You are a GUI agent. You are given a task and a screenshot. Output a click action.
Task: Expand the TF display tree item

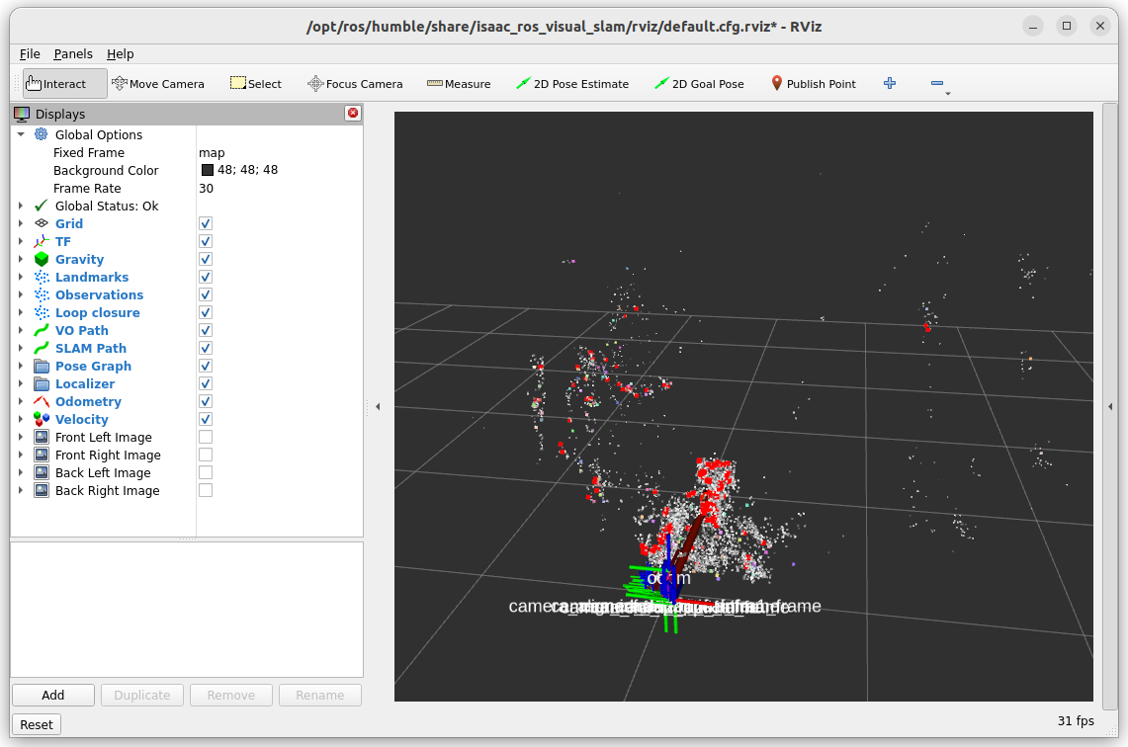click(21, 242)
